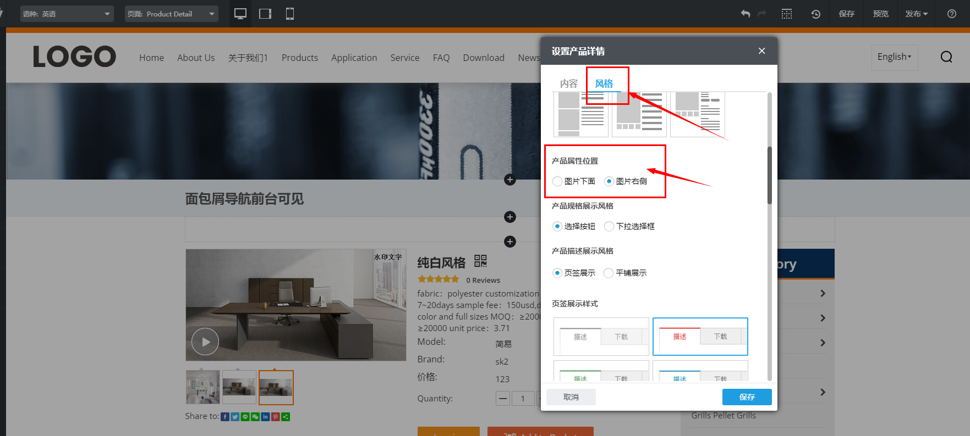Switch to mobile phone preview icon
Screen dimensions: 970x436
(x=290, y=14)
